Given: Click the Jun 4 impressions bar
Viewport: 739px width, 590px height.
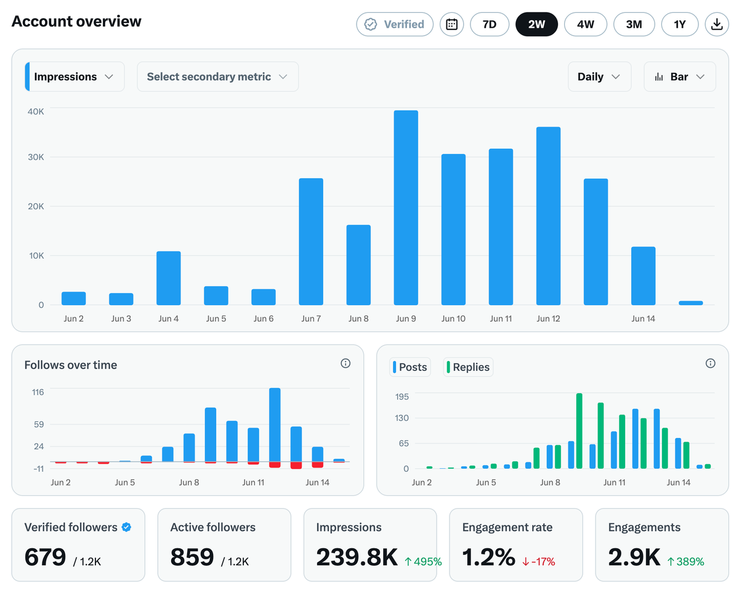Looking at the screenshot, I should [169, 278].
